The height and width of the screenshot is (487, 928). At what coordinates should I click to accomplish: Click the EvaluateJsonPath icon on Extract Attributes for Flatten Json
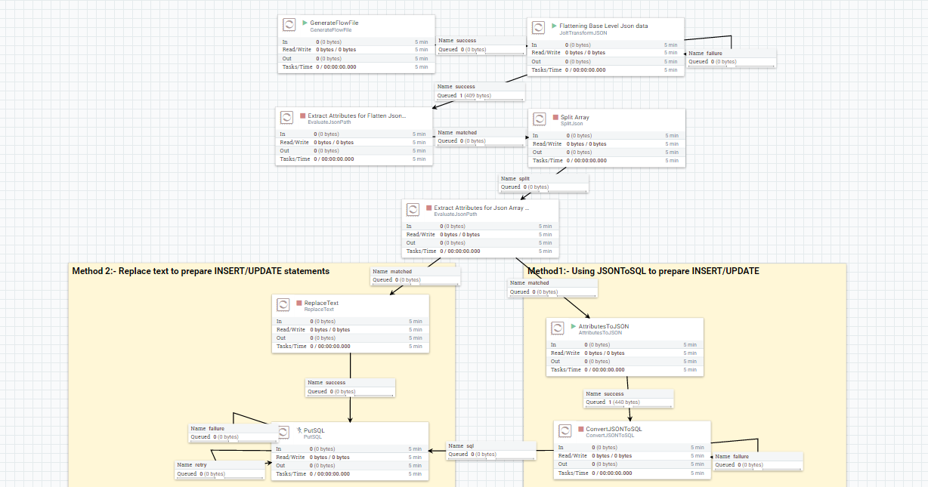(x=286, y=118)
